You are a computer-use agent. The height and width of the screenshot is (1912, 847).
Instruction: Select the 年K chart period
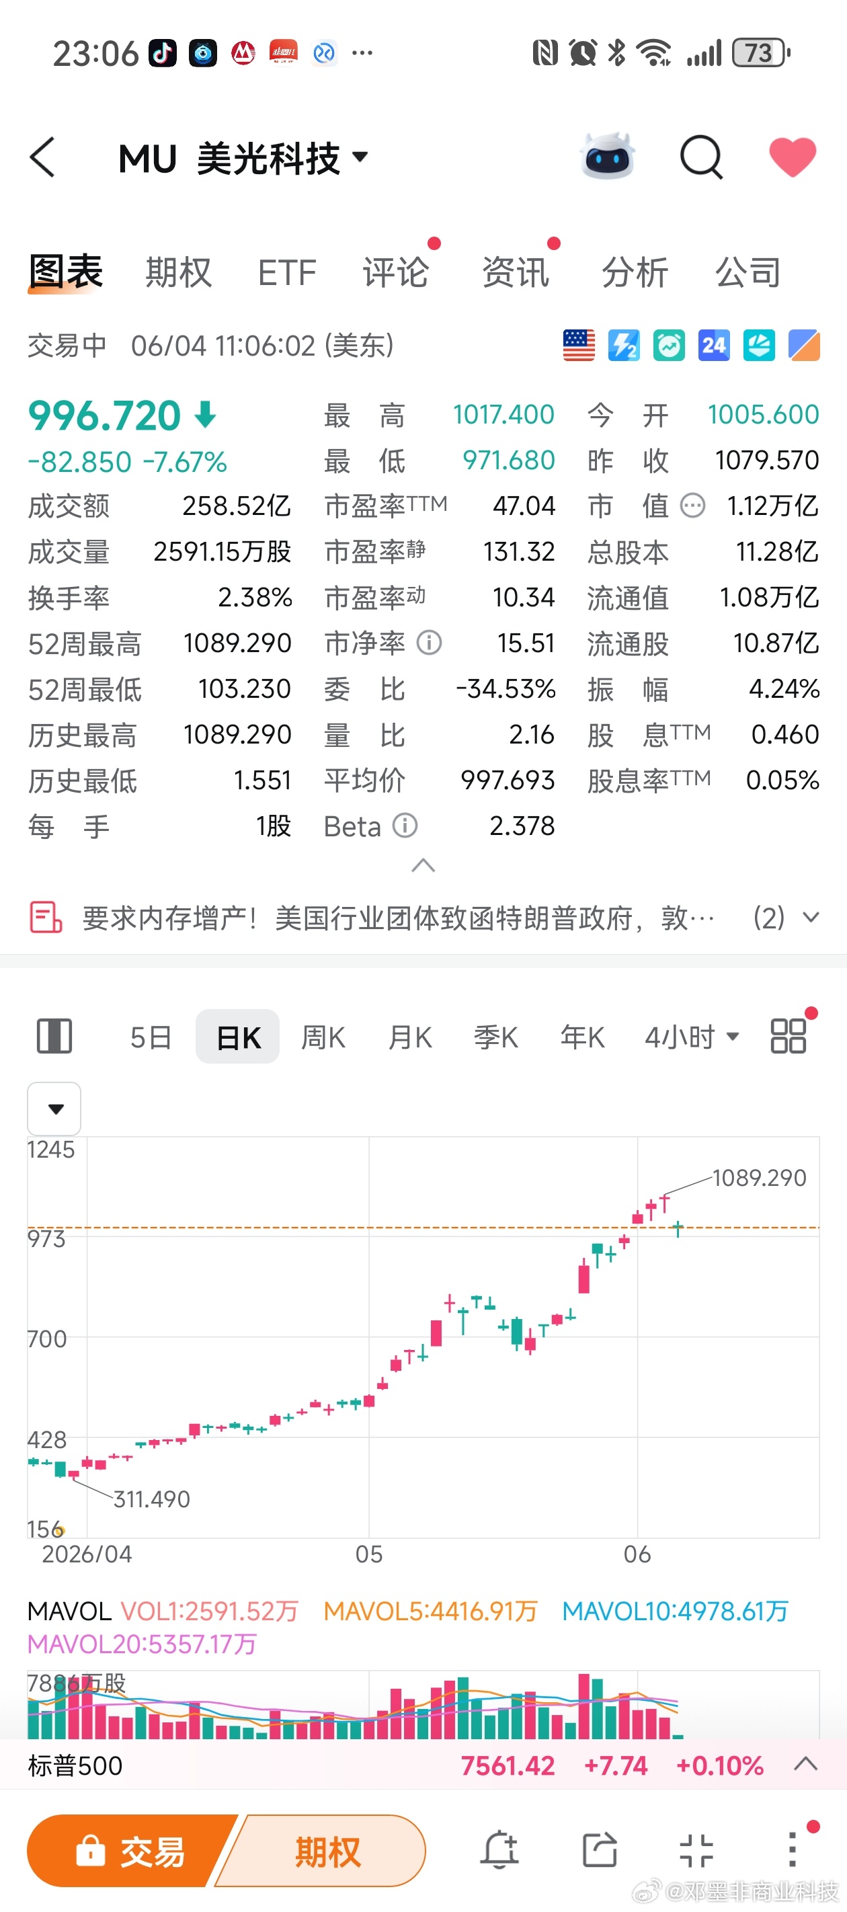click(582, 1037)
